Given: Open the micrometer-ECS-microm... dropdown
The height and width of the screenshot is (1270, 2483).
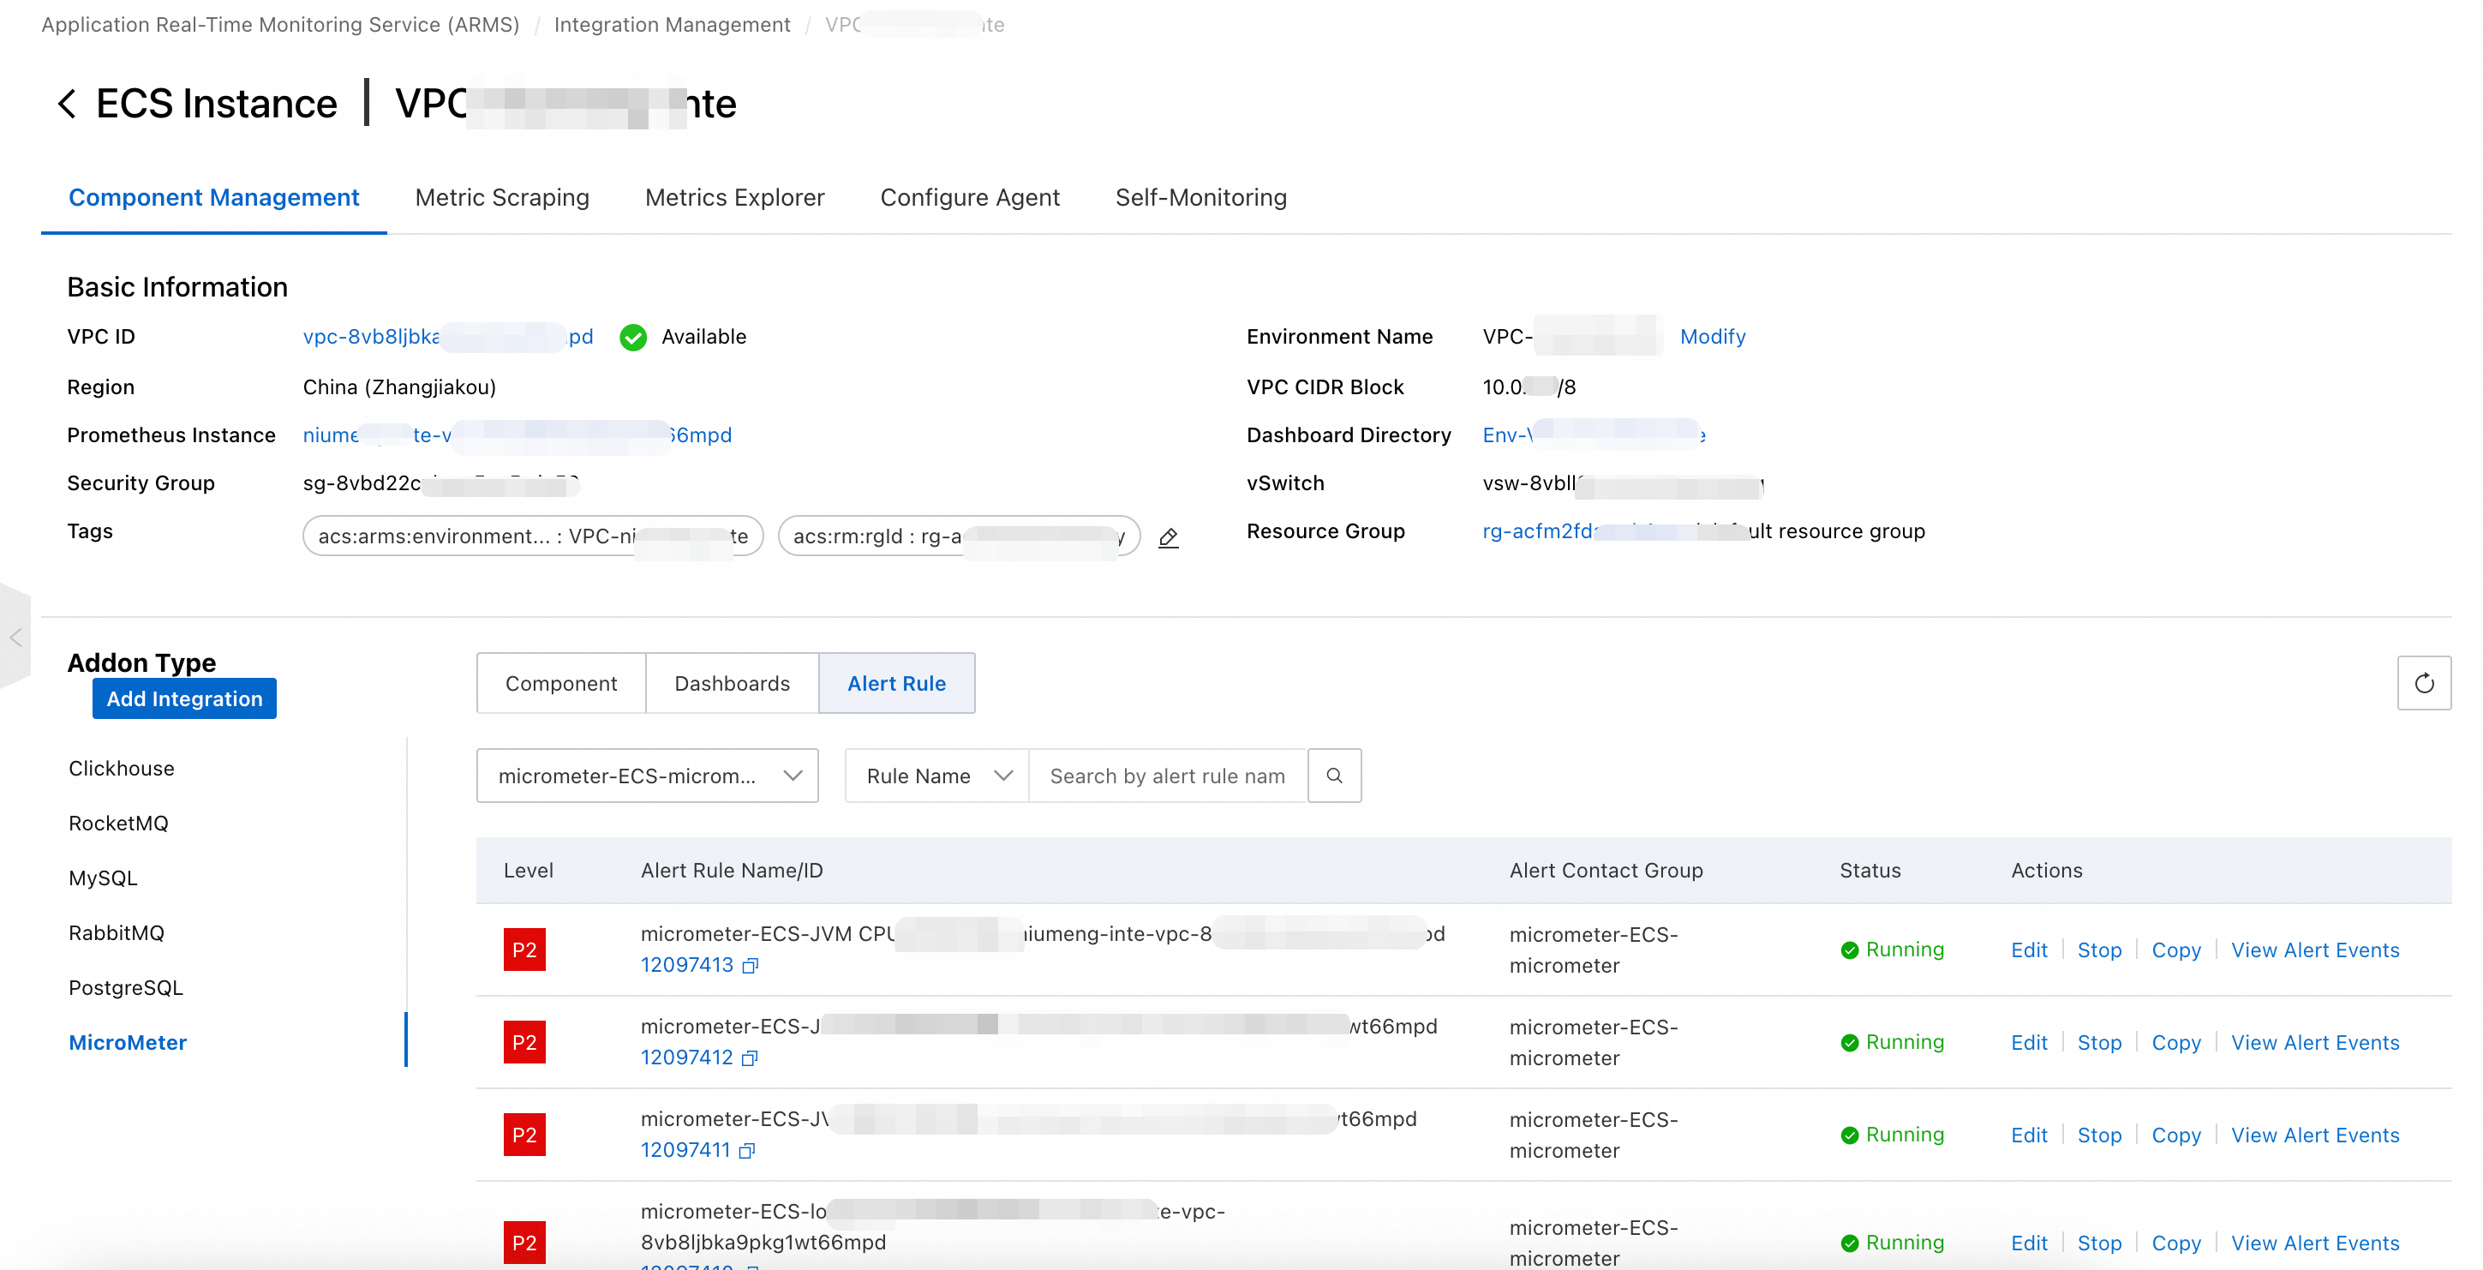Looking at the screenshot, I should [647, 776].
